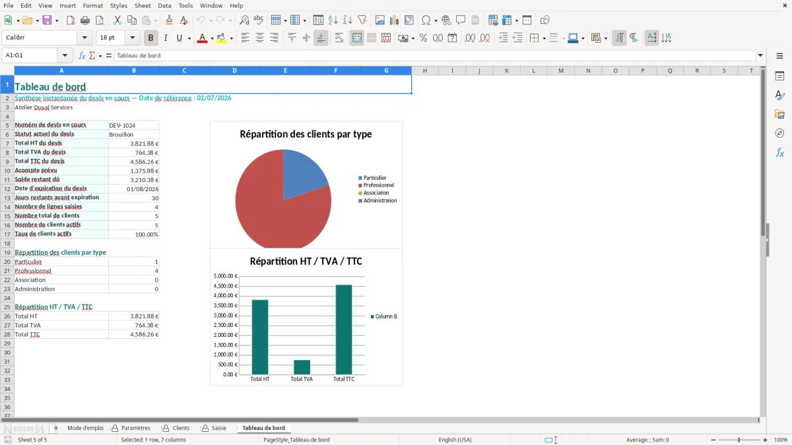The width and height of the screenshot is (792, 445).
Task: Click the AutoFilter funnel icon
Action: pos(362,20)
